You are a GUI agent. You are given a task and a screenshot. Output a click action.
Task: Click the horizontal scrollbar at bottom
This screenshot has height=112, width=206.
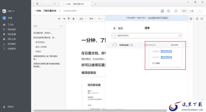100,111
